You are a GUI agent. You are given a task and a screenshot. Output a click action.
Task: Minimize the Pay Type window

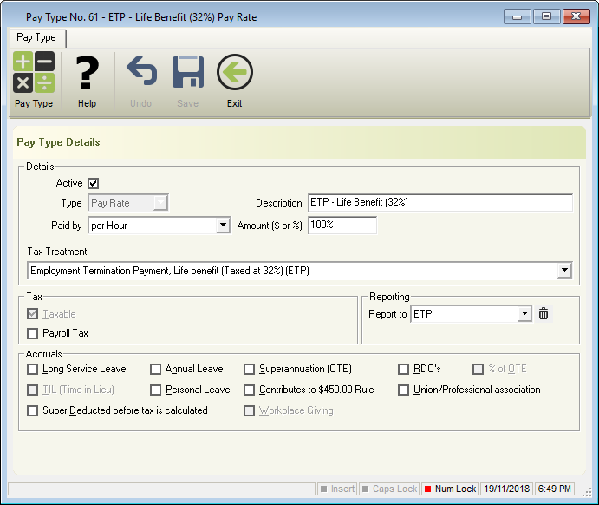point(517,16)
